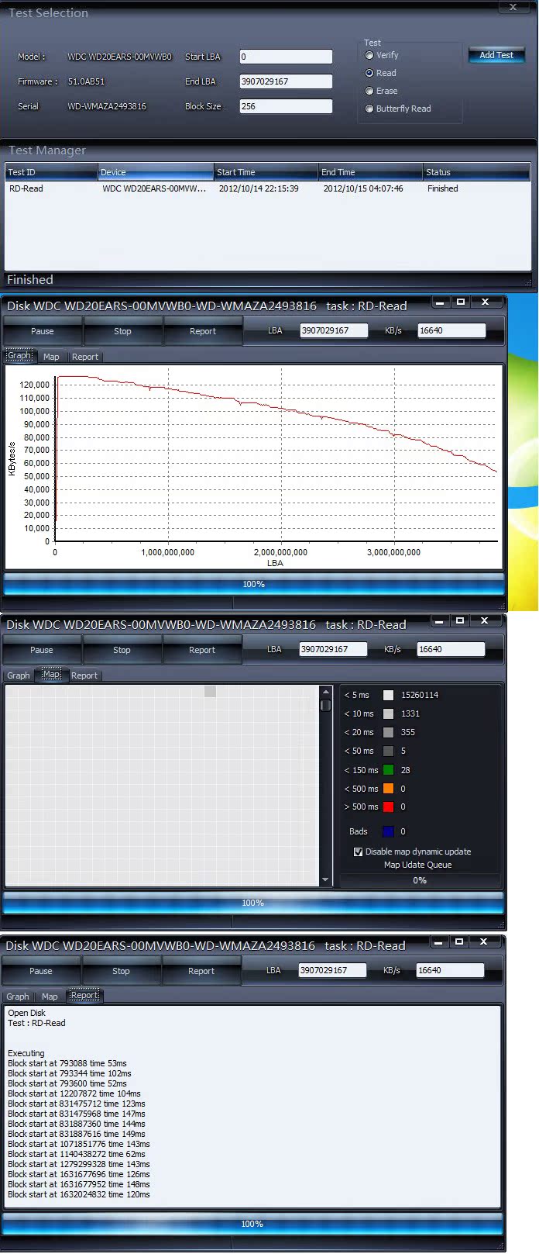Click the red > 500 ms legend swatch

tap(388, 807)
